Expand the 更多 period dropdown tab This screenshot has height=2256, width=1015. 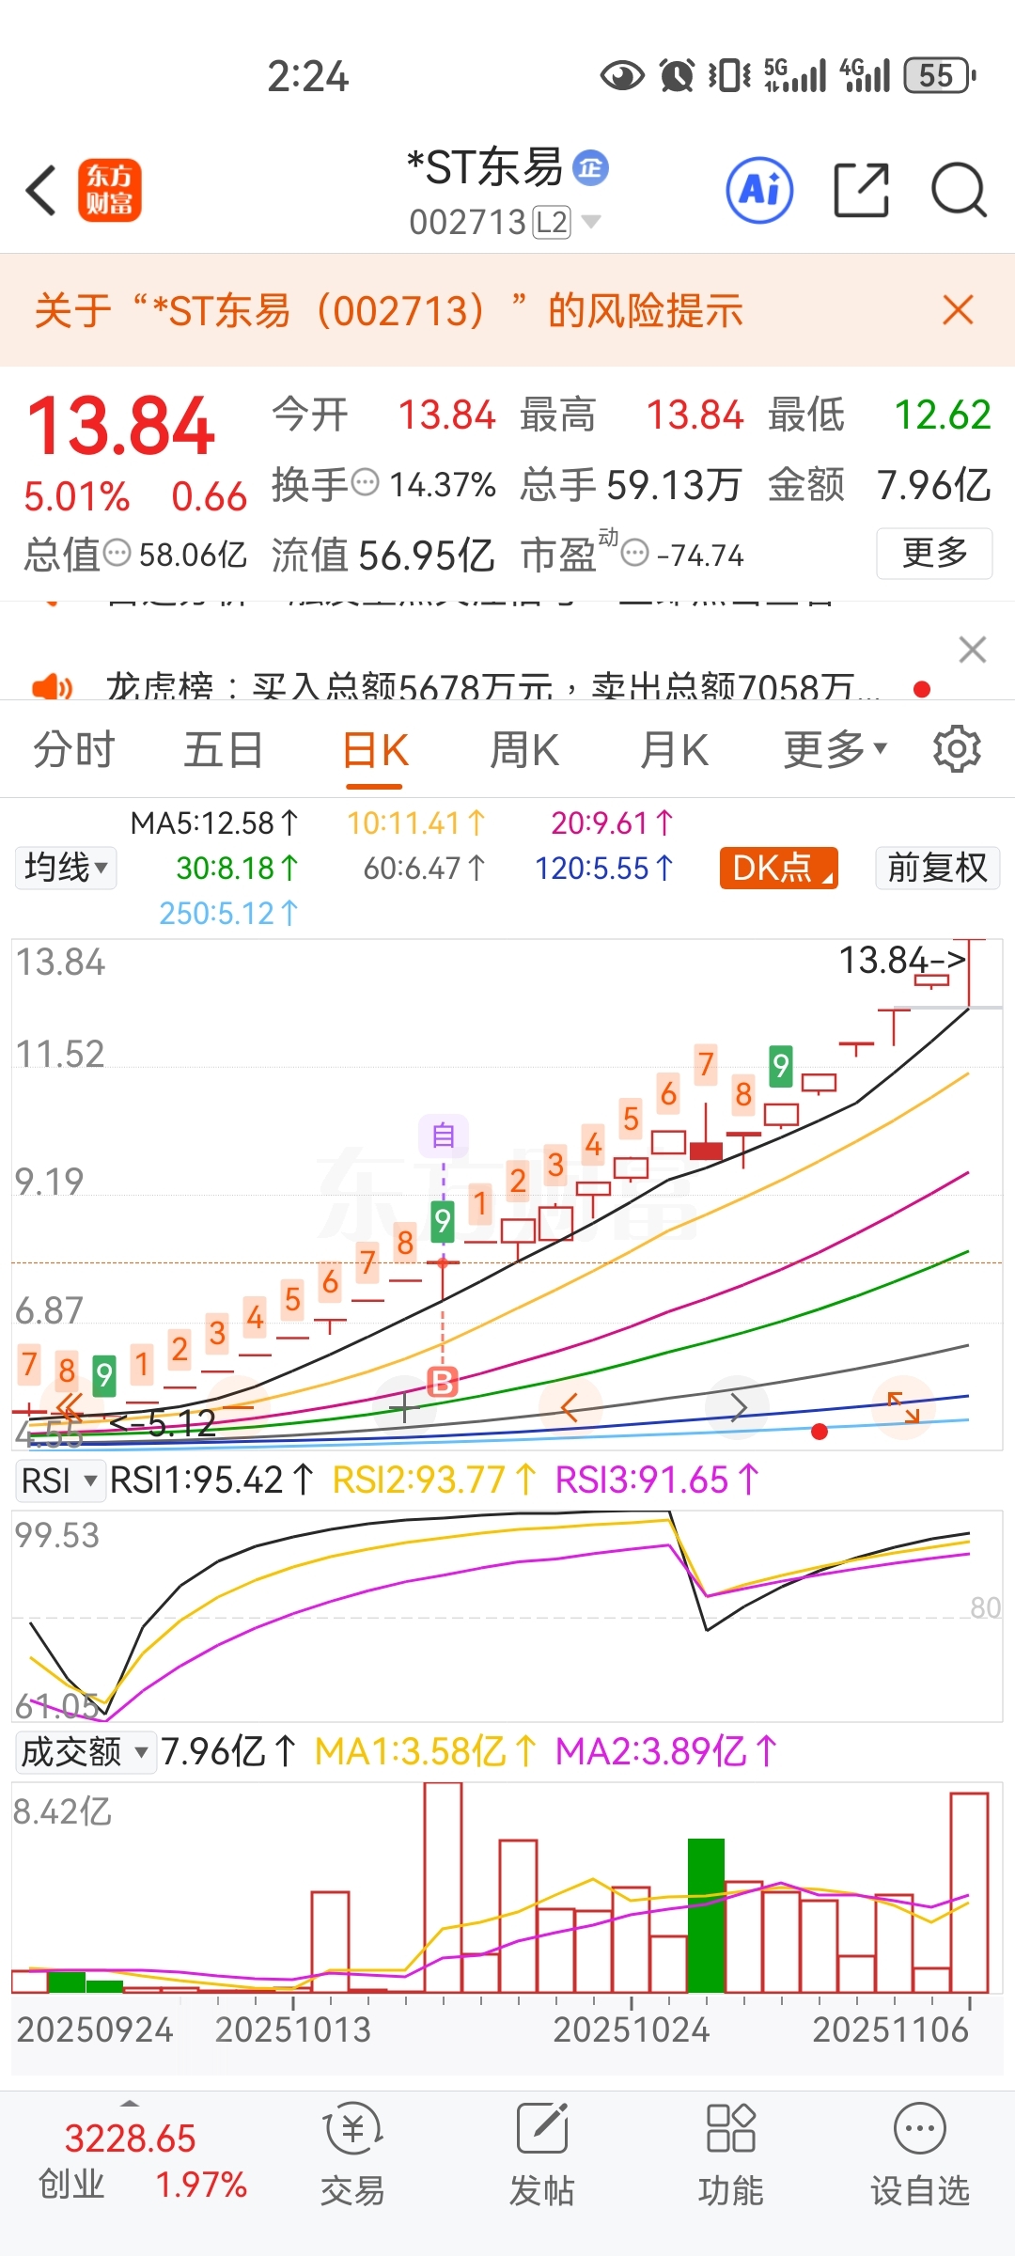click(835, 749)
